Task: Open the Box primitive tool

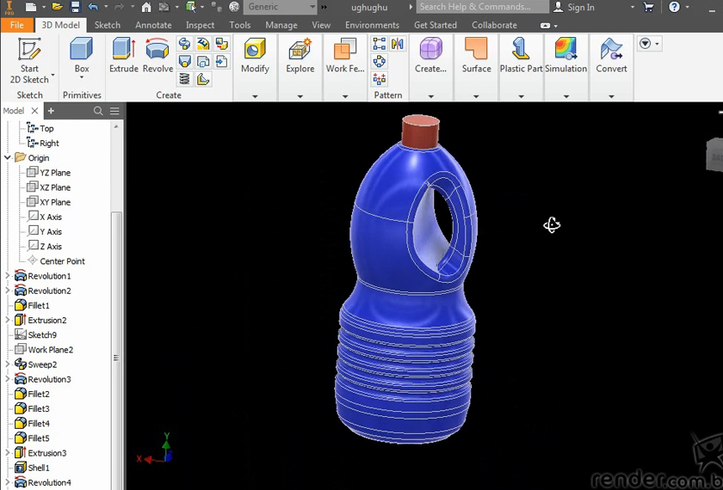Action: tap(82, 57)
